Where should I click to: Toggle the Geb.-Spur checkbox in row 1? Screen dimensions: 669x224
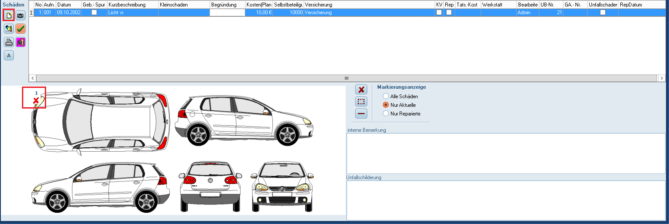click(94, 12)
